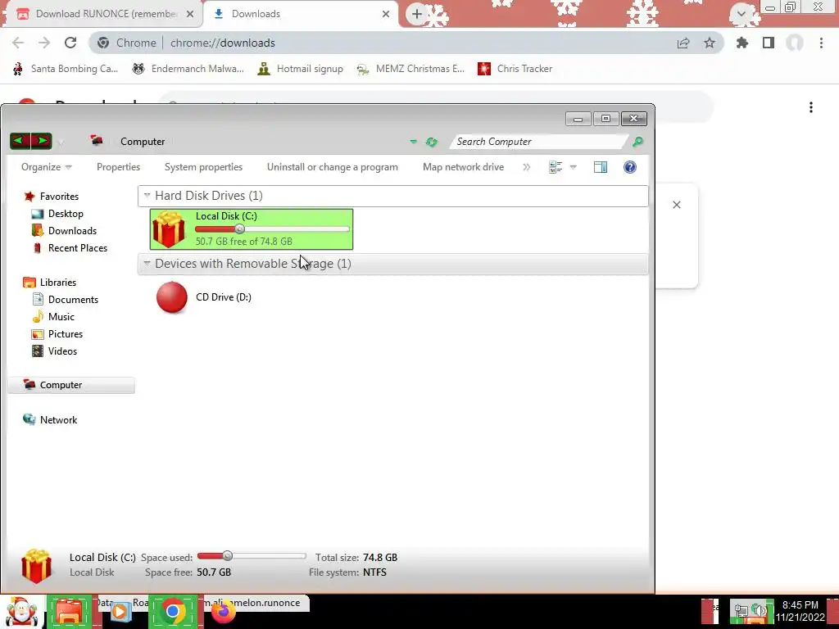Click Chrome icon in taskbar

[172, 611]
